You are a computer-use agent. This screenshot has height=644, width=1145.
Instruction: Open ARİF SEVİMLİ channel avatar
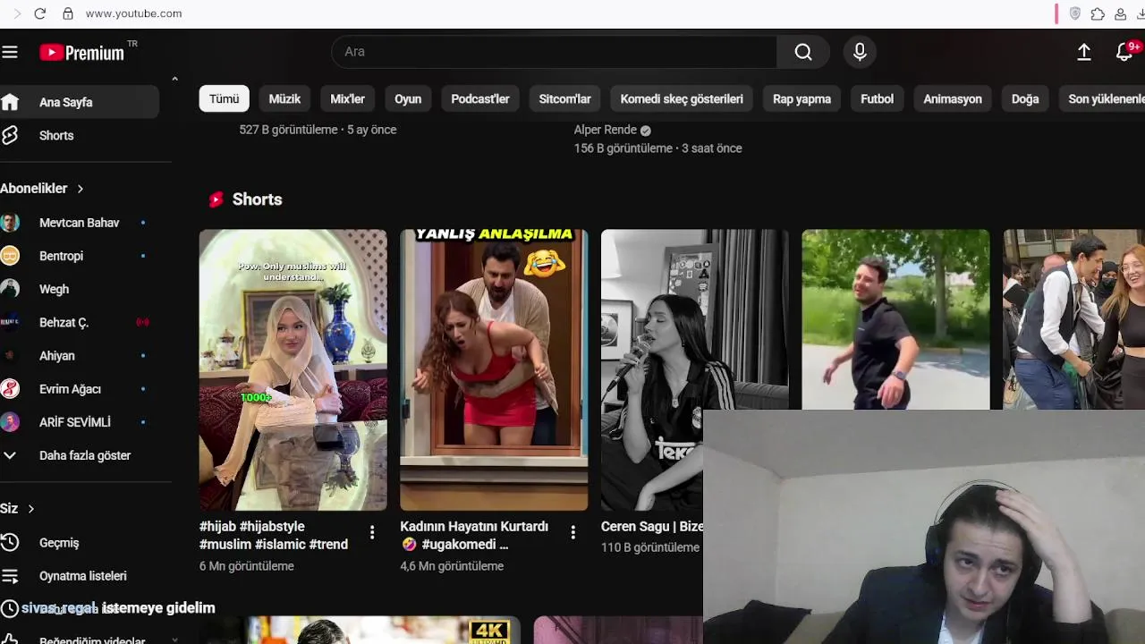(x=10, y=422)
